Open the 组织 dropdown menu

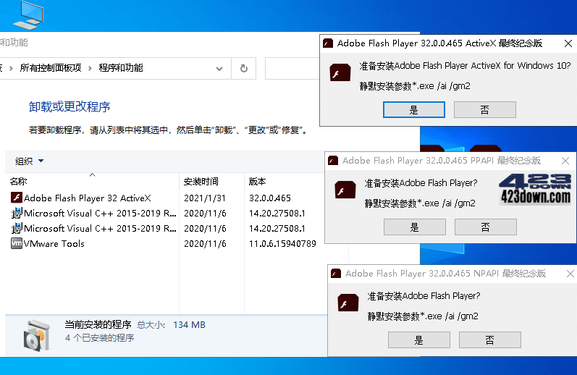tap(30, 161)
